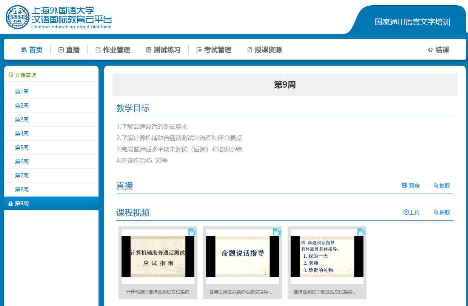Click the Shanghai International Studies University logo
This screenshot has width=468, height=306.
click(17, 17)
